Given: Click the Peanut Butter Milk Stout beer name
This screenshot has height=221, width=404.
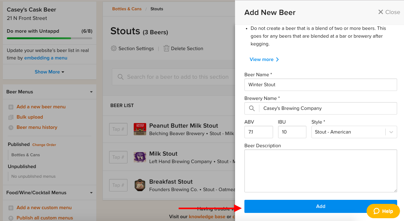Looking at the screenshot, I should tap(184, 126).
